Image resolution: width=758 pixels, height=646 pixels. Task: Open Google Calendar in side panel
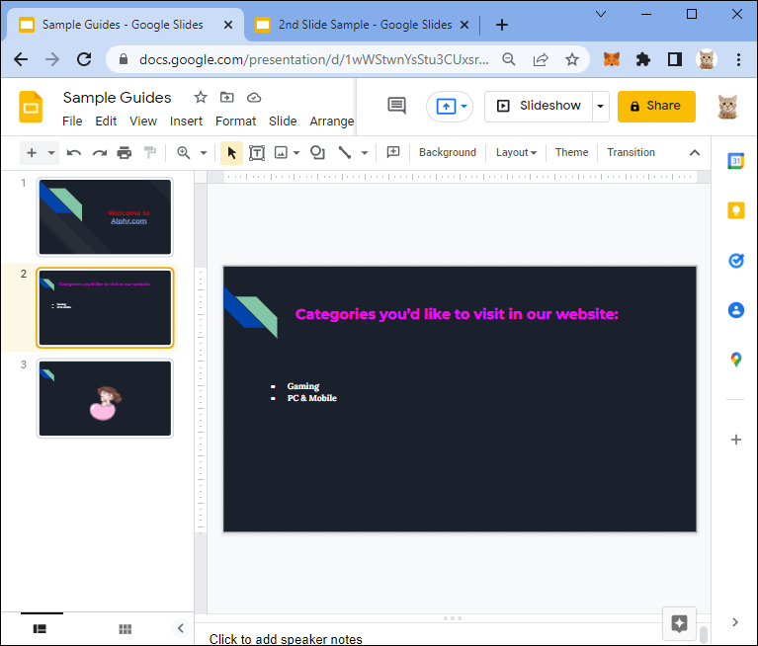[735, 161]
